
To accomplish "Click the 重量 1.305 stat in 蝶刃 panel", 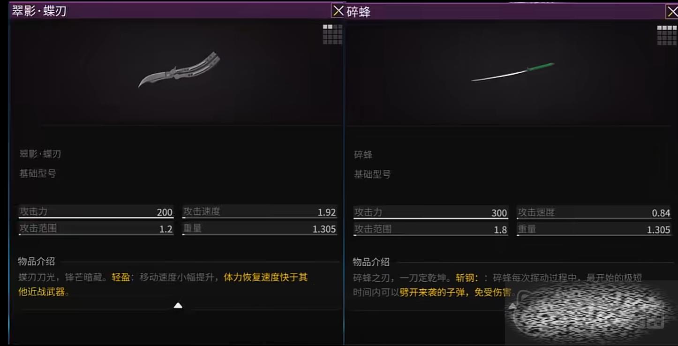I will (259, 229).
